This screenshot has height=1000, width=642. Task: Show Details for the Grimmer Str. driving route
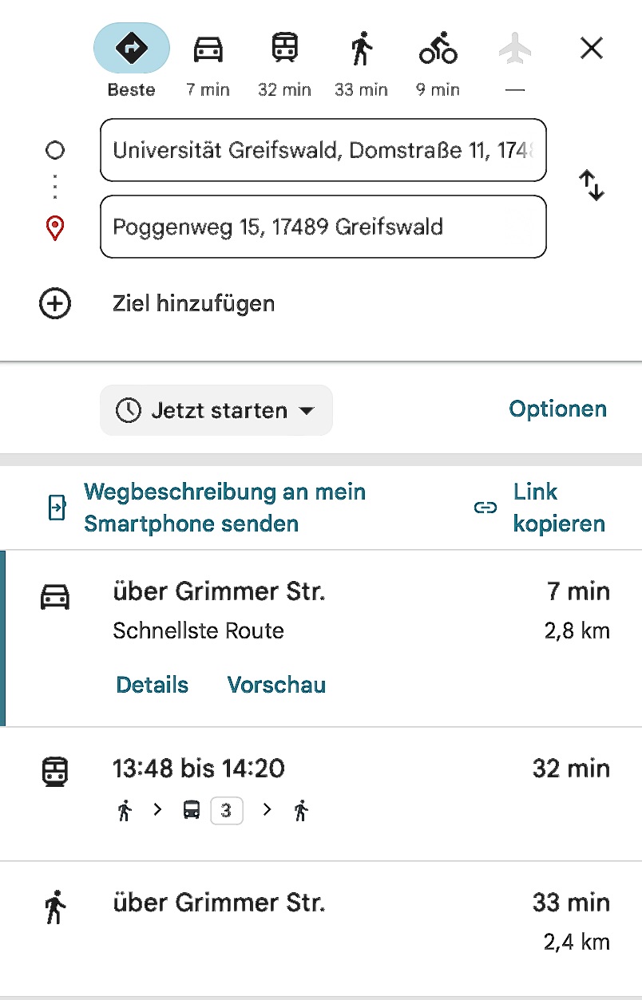click(x=153, y=685)
